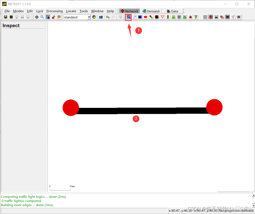This screenshot has width=255, height=214.
Task: Open the Locate menu
Action: pos(71,11)
